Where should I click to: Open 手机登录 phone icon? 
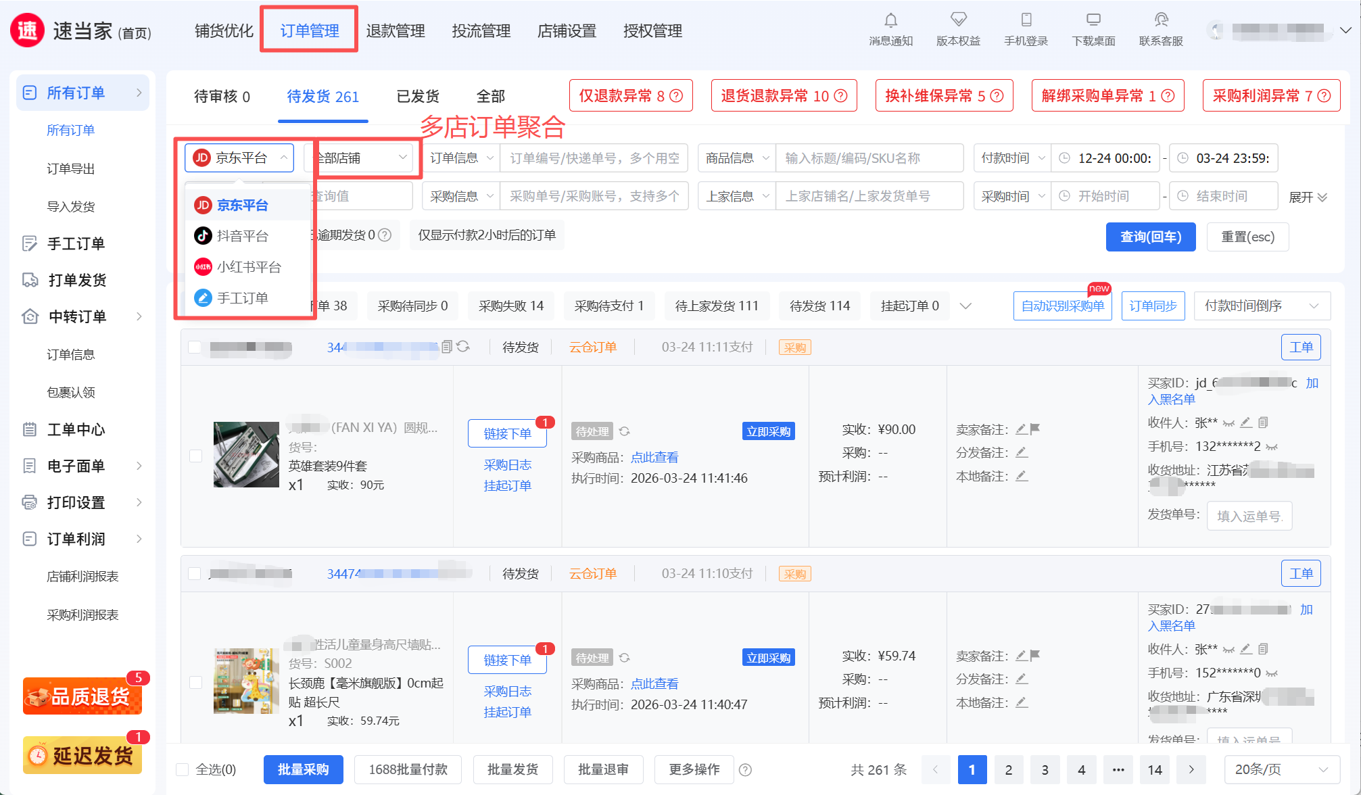click(x=1026, y=20)
